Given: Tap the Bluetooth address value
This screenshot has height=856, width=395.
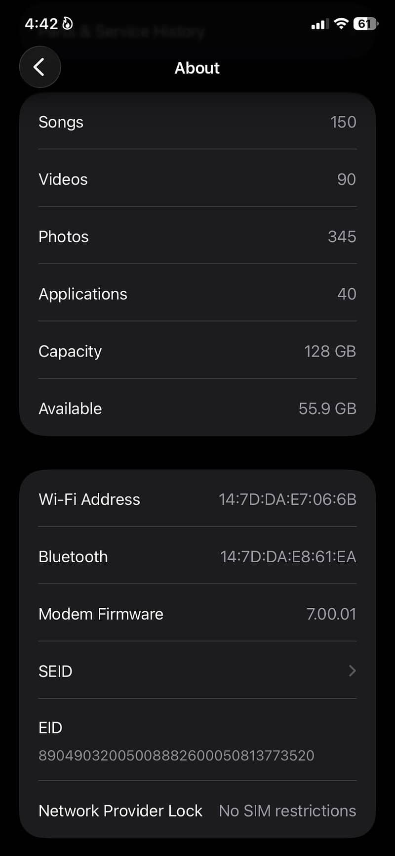Looking at the screenshot, I should point(288,557).
